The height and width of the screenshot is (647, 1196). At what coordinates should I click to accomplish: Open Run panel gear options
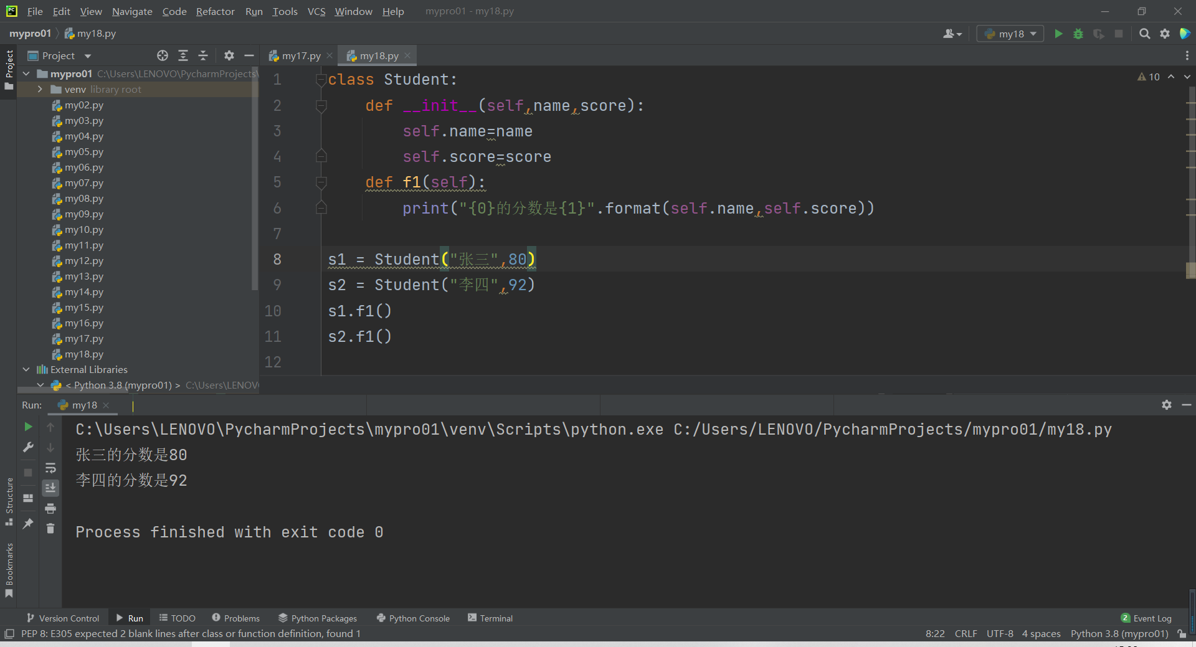[1167, 405]
